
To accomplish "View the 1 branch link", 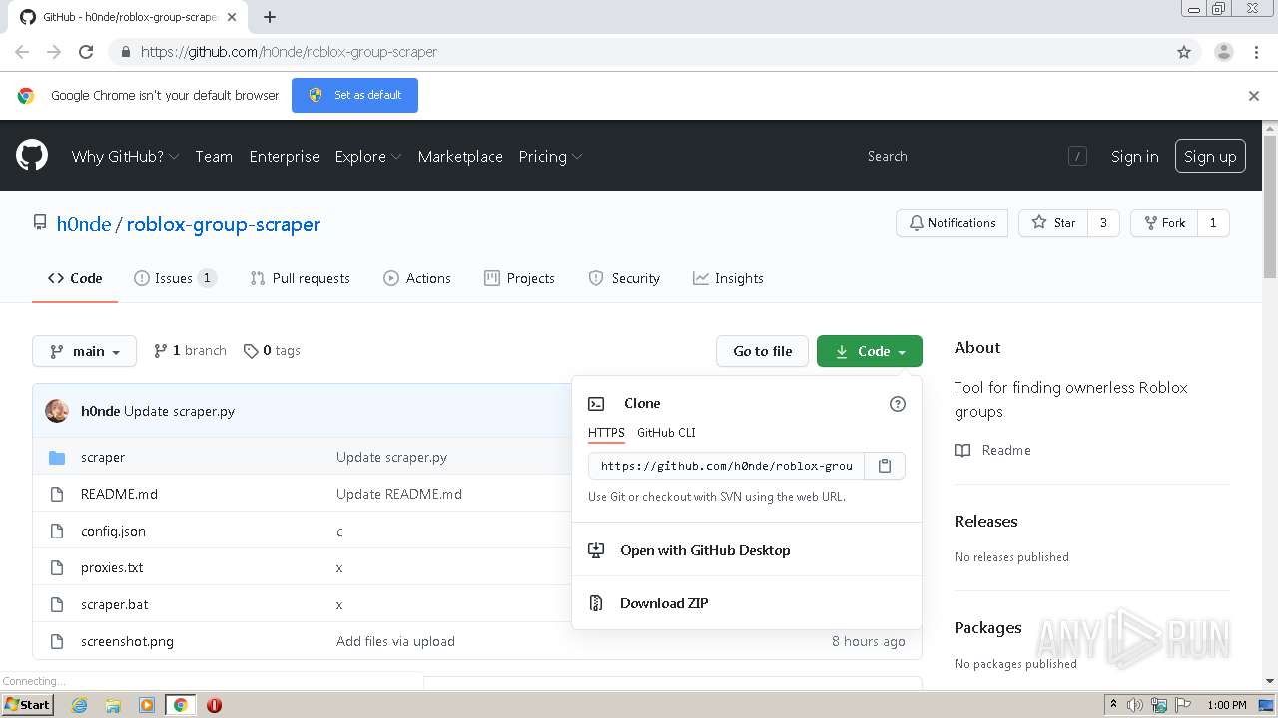I will (190, 351).
